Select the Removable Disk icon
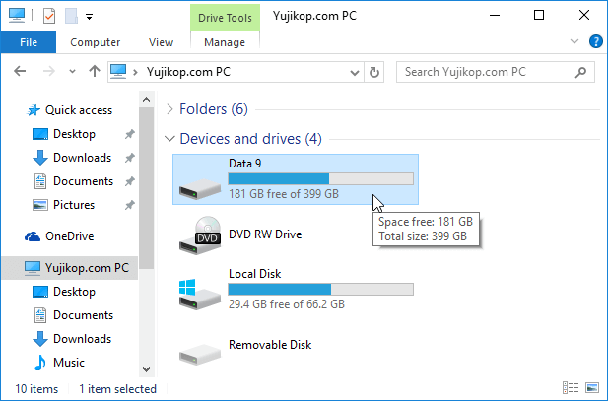 coord(200,354)
